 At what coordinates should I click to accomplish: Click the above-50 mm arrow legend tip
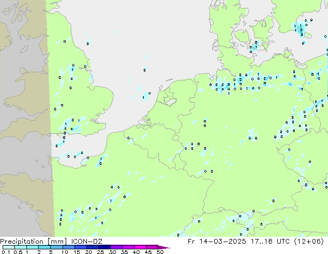click(x=164, y=248)
